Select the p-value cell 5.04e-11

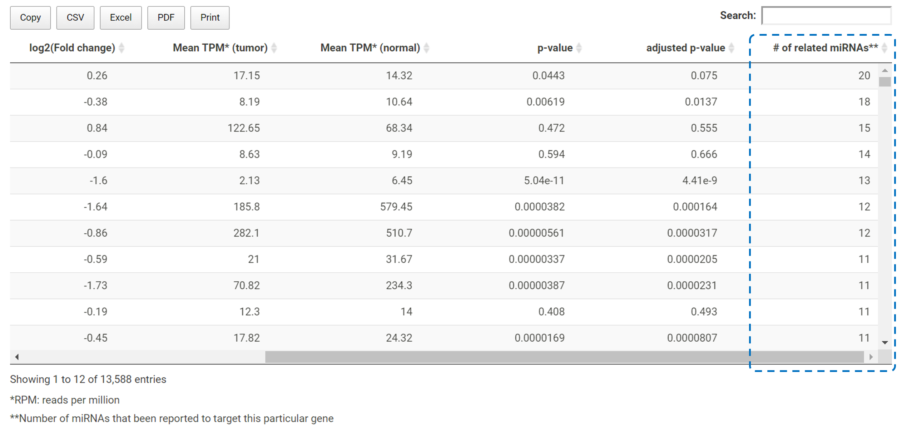click(x=544, y=180)
